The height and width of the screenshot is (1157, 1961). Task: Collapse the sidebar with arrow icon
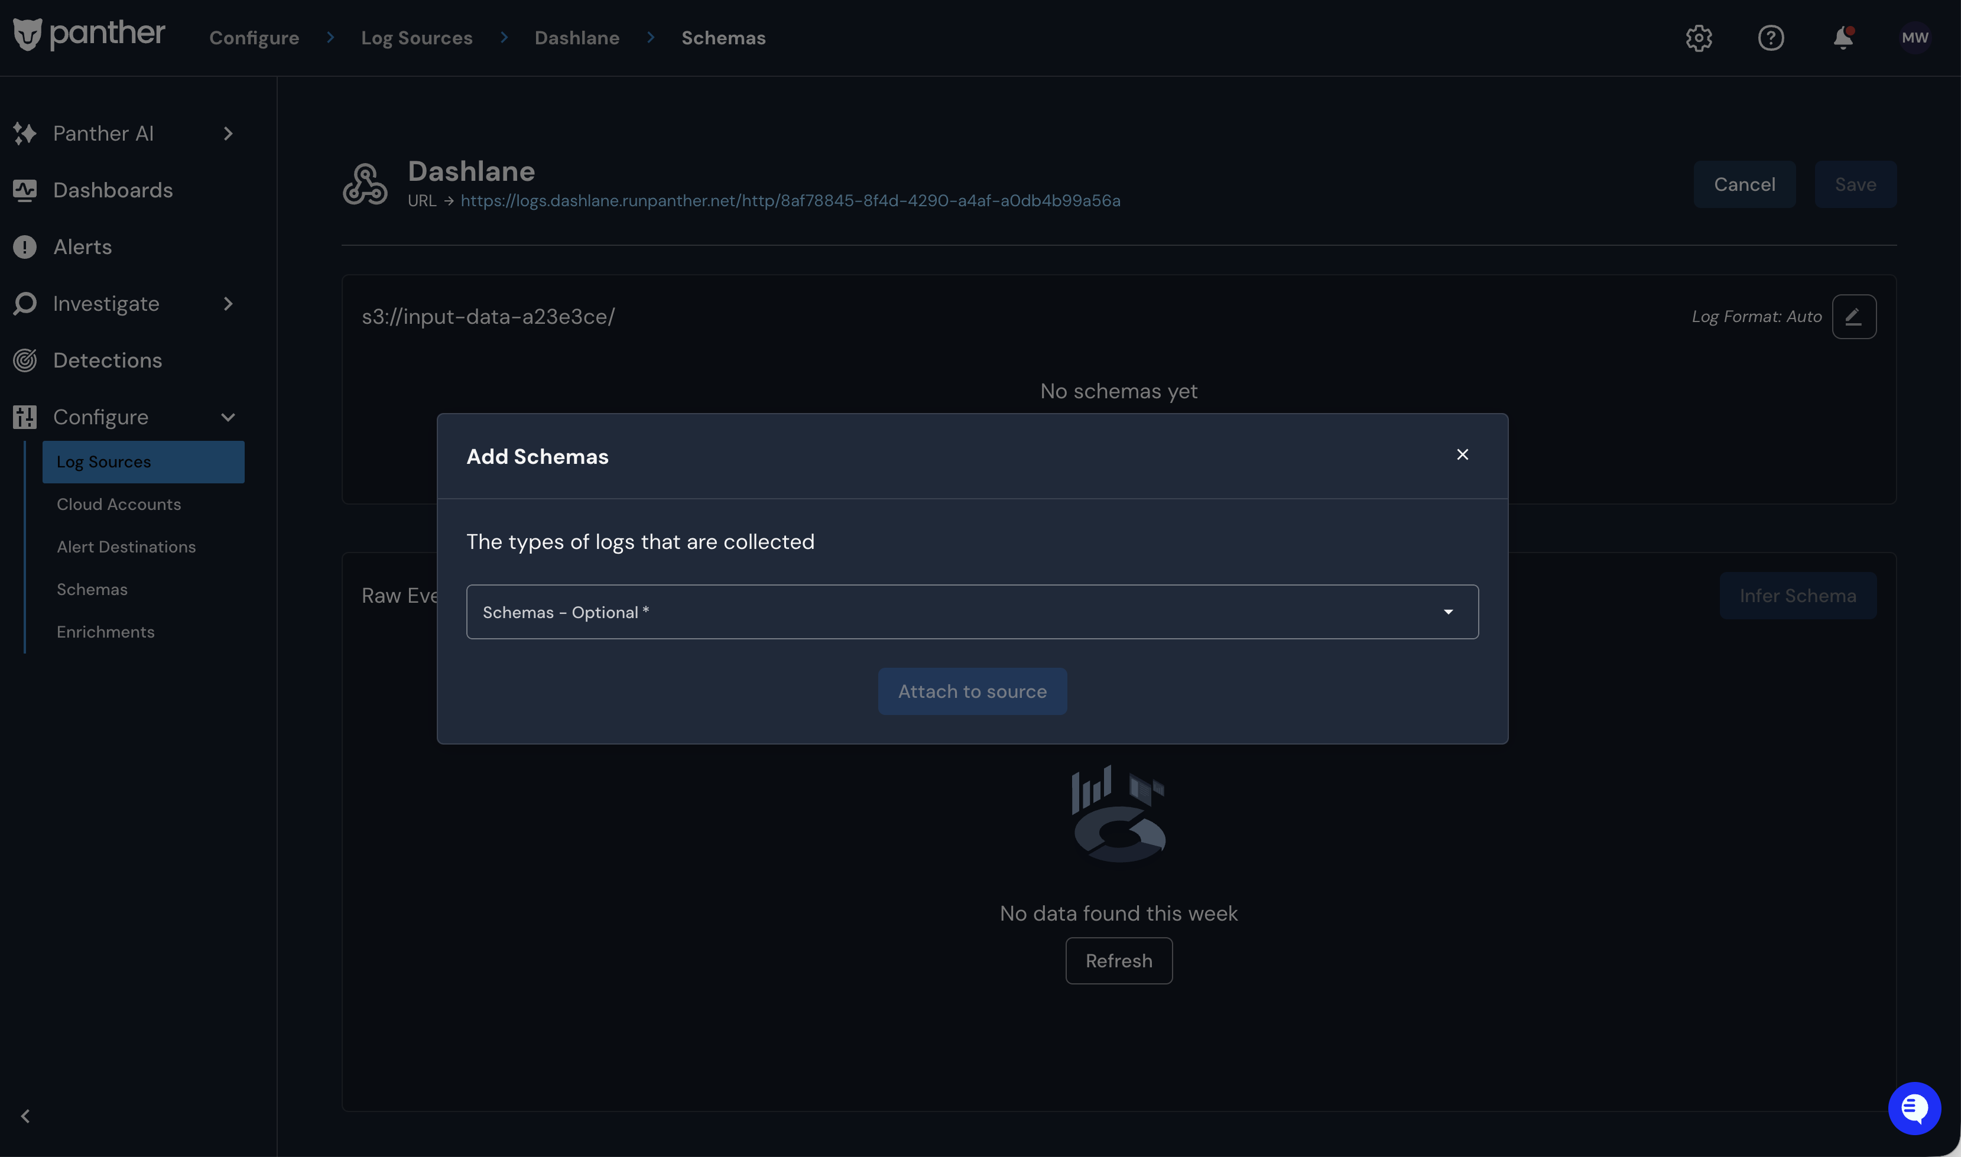point(25,1116)
